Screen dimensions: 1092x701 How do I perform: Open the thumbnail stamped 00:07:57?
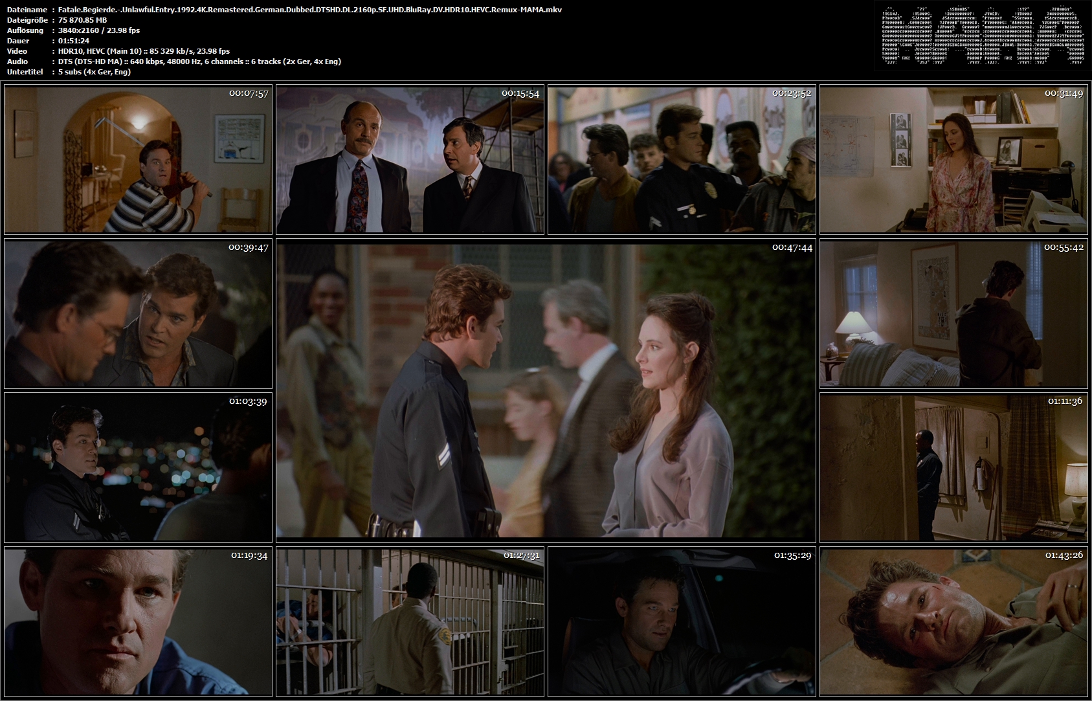click(138, 160)
